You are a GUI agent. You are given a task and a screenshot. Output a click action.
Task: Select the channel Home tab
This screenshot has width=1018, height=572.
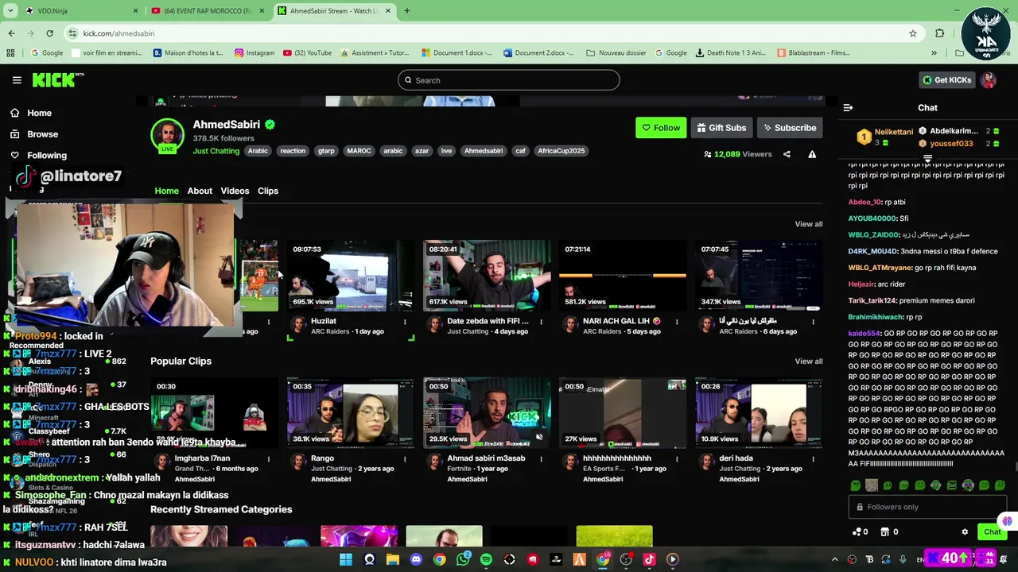(x=166, y=191)
